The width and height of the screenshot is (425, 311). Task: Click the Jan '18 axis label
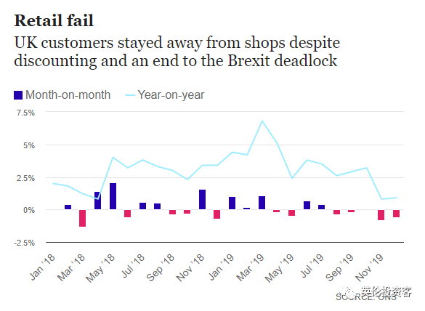coord(42,267)
